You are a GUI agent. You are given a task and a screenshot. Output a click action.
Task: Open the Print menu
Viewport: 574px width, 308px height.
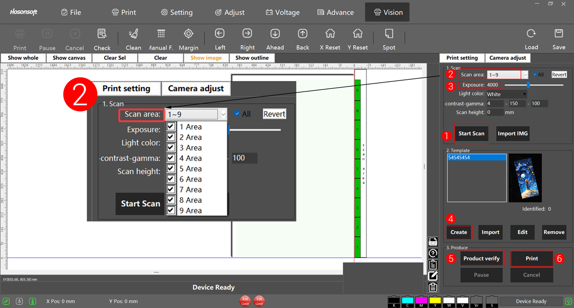[x=123, y=12]
